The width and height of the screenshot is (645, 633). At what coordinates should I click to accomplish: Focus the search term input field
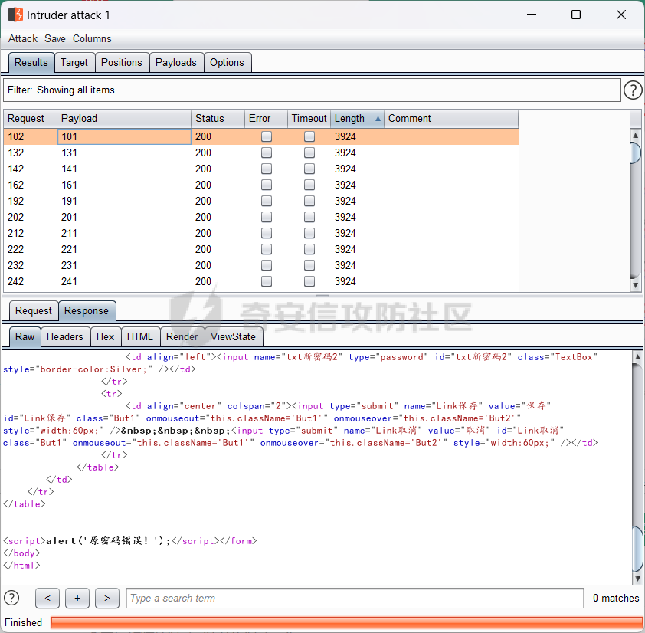[x=355, y=598]
